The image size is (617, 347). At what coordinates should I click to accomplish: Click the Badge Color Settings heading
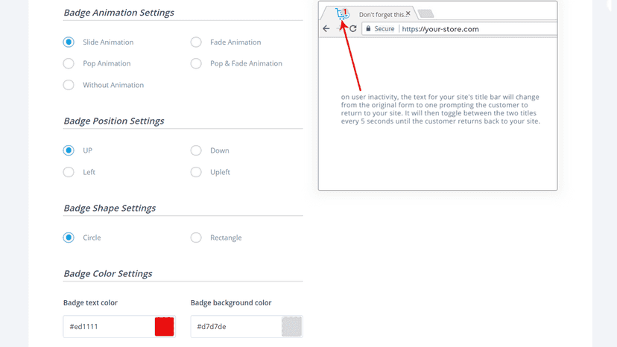click(x=108, y=273)
